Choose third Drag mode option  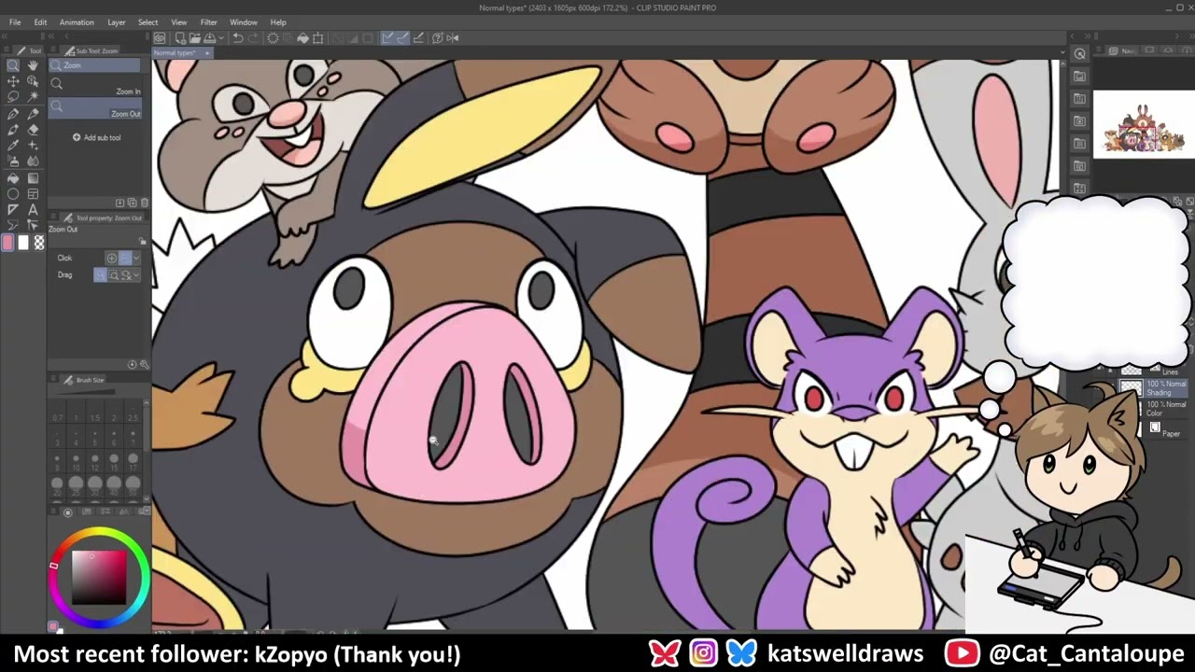126,274
